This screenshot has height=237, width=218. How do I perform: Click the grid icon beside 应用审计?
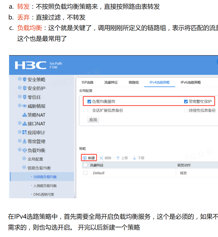pos(24,132)
